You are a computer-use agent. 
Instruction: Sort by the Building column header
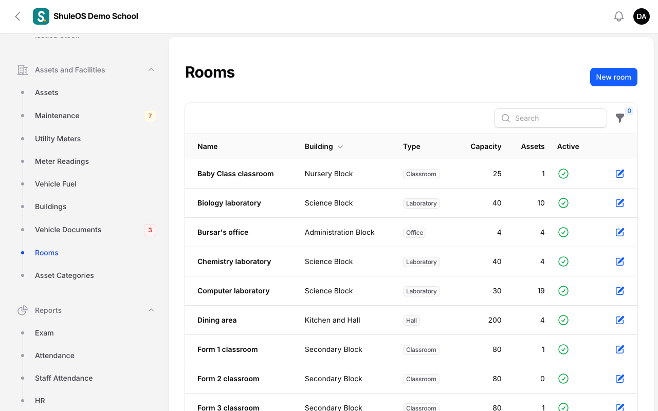[x=324, y=146]
